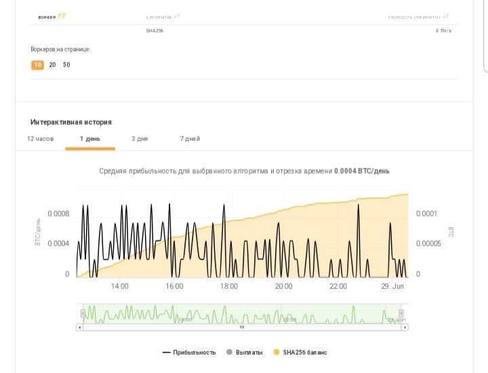Viewport: 488px width, 373px height.
Task: Toggle the SHA256 баланс series in legend
Action: click(x=301, y=353)
